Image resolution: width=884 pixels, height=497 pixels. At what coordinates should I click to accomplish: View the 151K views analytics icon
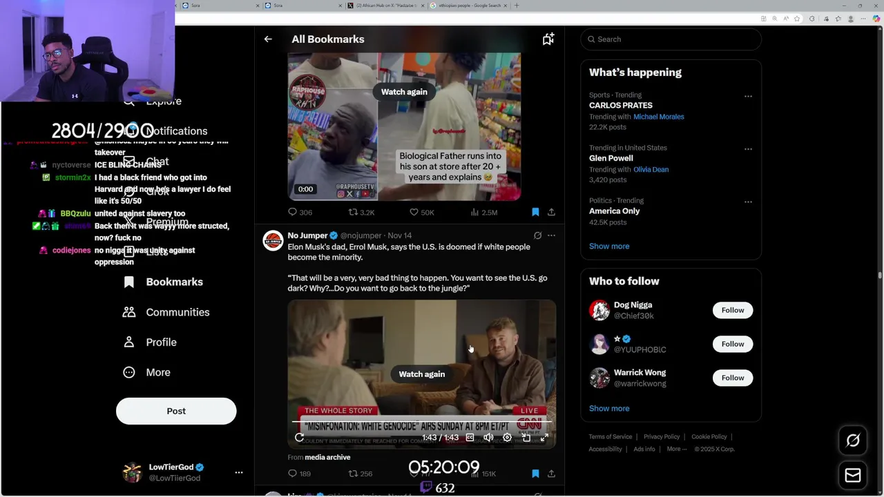click(475, 474)
